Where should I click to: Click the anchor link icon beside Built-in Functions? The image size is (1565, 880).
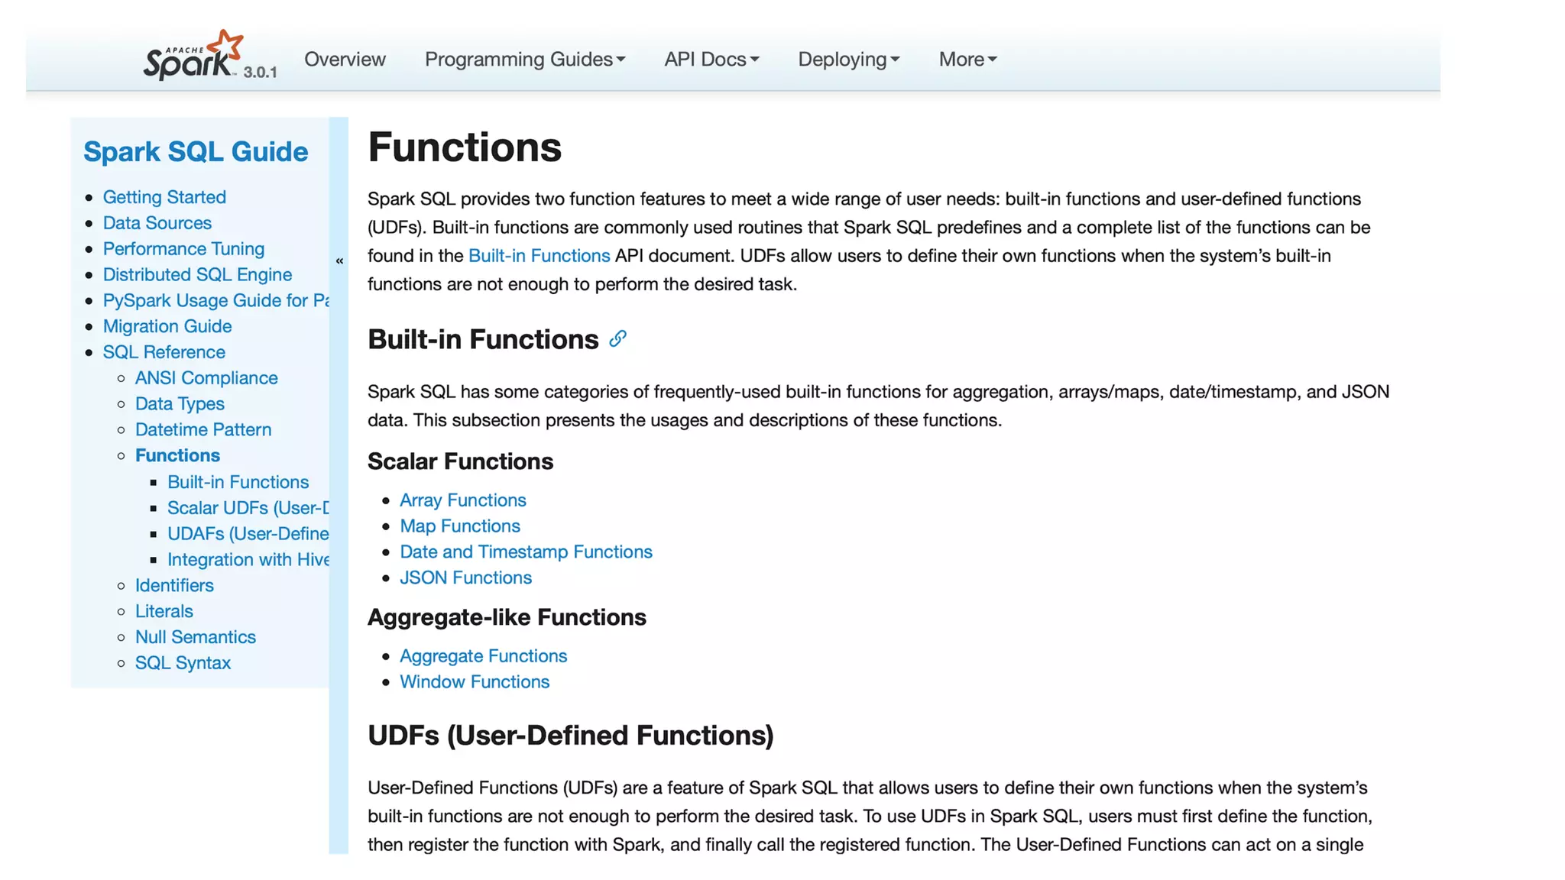pos(617,339)
